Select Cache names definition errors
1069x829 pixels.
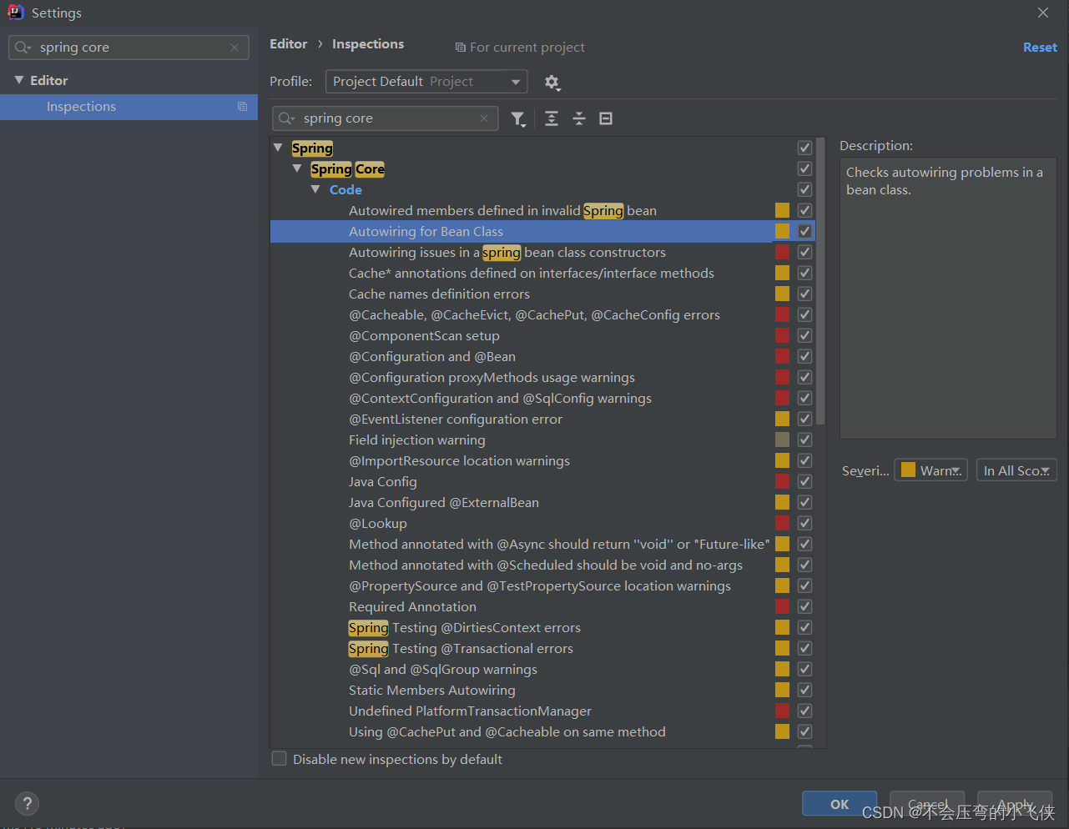(x=439, y=294)
